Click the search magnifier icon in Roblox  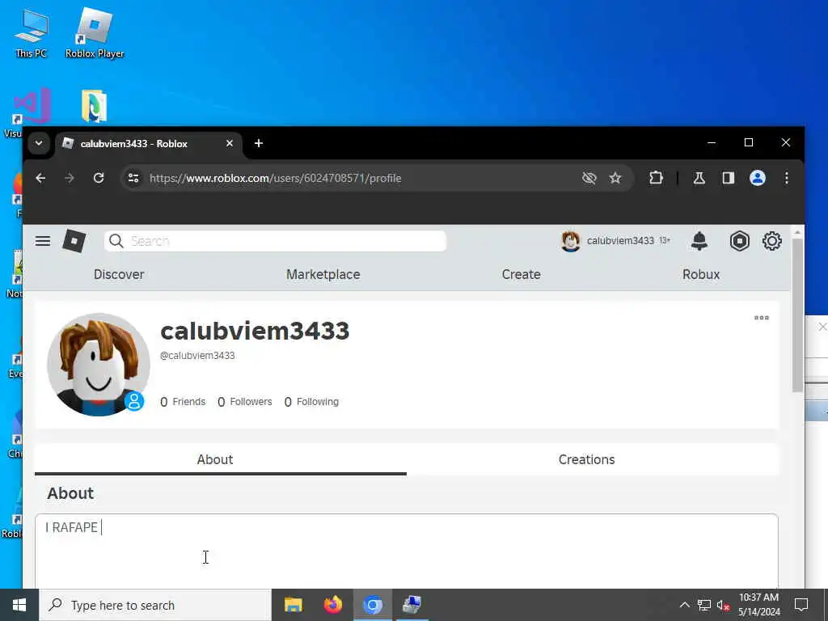tap(116, 241)
